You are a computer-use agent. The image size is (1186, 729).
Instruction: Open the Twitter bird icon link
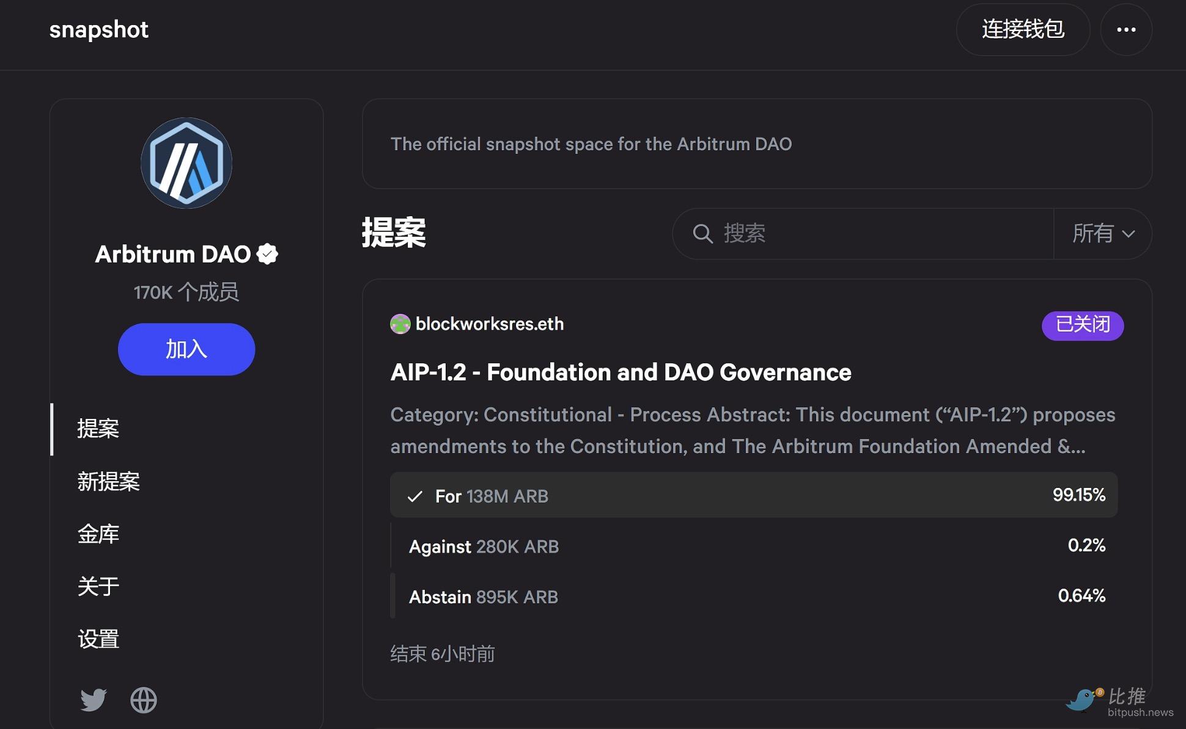(x=94, y=700)
